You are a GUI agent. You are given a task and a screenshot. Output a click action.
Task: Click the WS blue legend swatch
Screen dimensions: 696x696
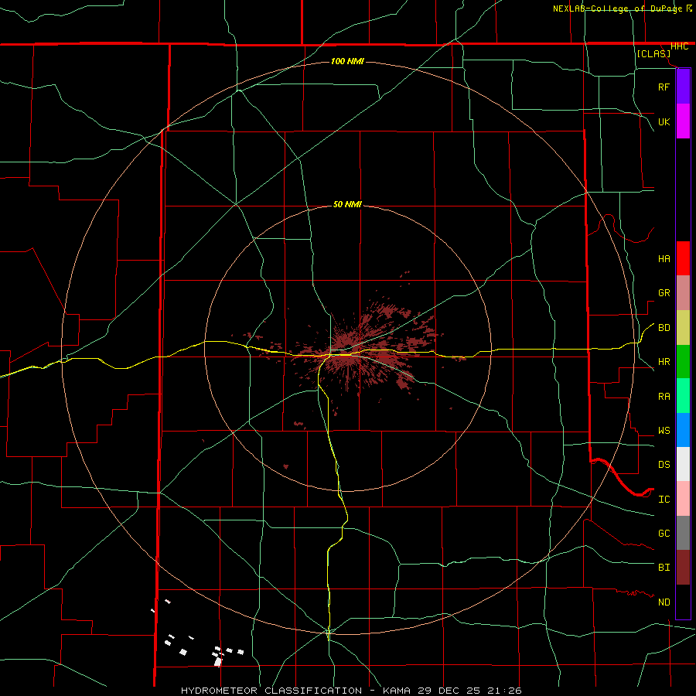coord(683,430)
